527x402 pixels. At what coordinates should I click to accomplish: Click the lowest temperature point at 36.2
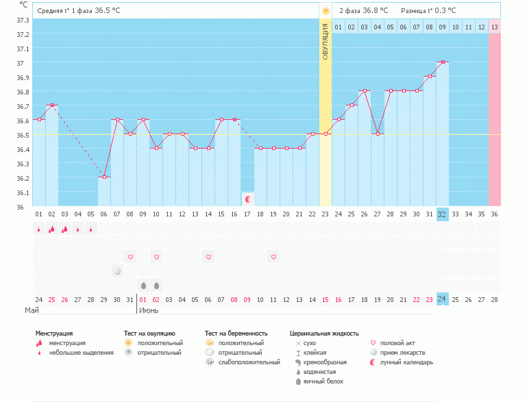(104, 177)
